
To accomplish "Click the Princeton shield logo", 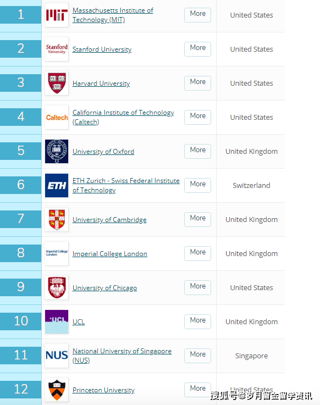I will 57,390.
